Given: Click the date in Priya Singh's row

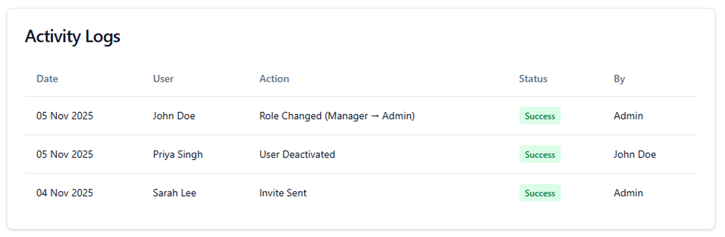Looking at the screenshot, I should (65, 154).
